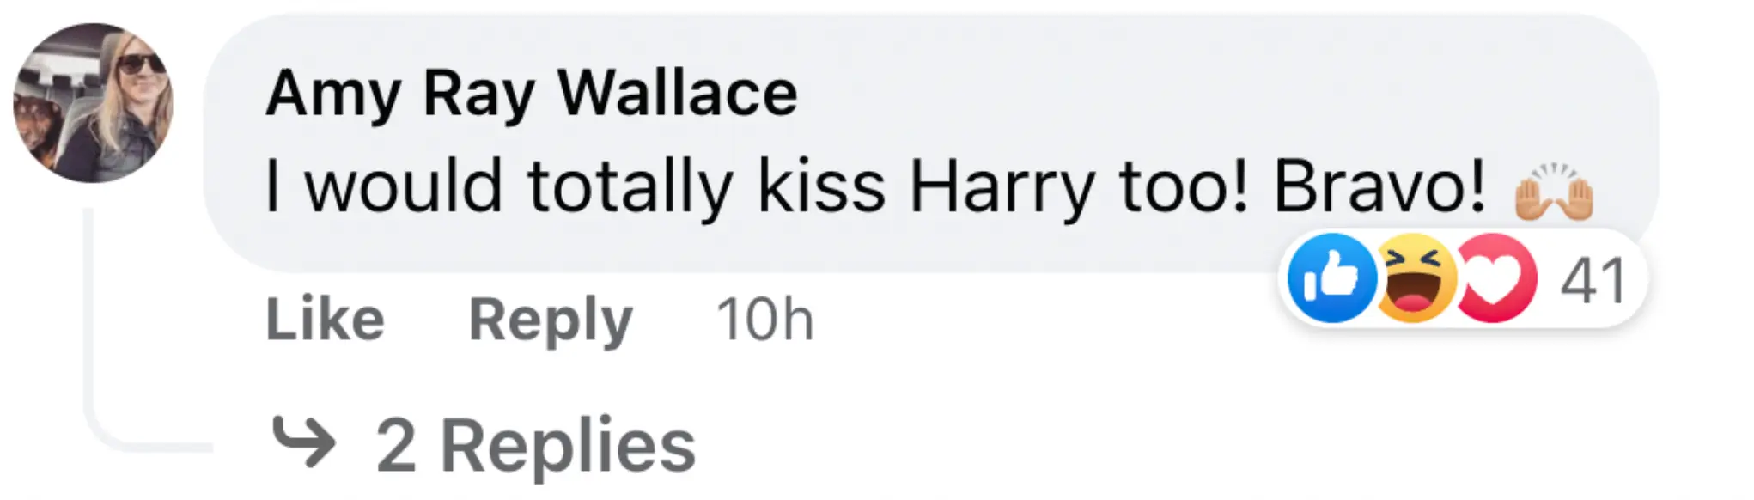Screen dimensions: 1754x500
Task: View the 41 reactions count
Action: pyautogui.click(x=1593, y=281)
